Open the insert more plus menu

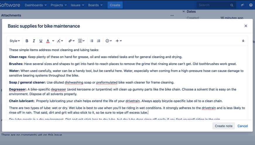tap(119, 41)
